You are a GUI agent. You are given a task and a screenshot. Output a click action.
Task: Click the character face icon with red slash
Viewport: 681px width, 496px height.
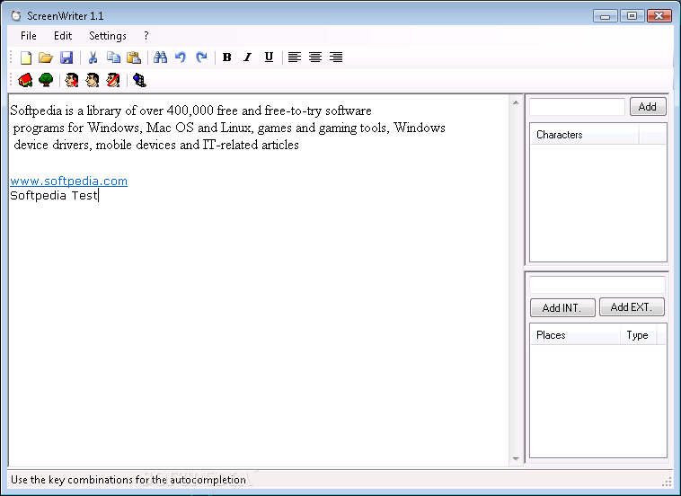(x=113, y=80)
